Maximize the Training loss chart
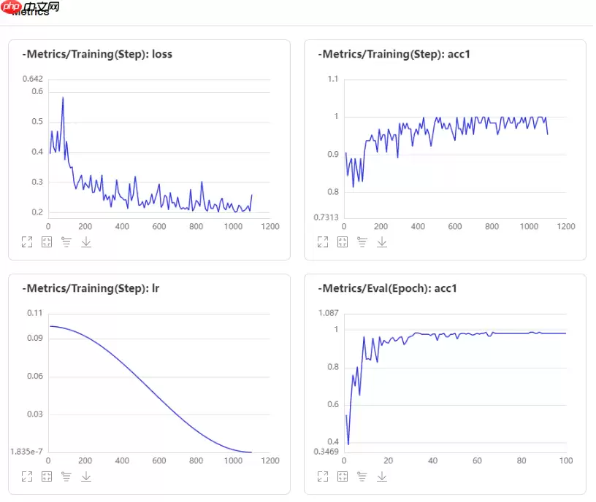The height and width of the screenshot is (502, 596). point(27,242)
